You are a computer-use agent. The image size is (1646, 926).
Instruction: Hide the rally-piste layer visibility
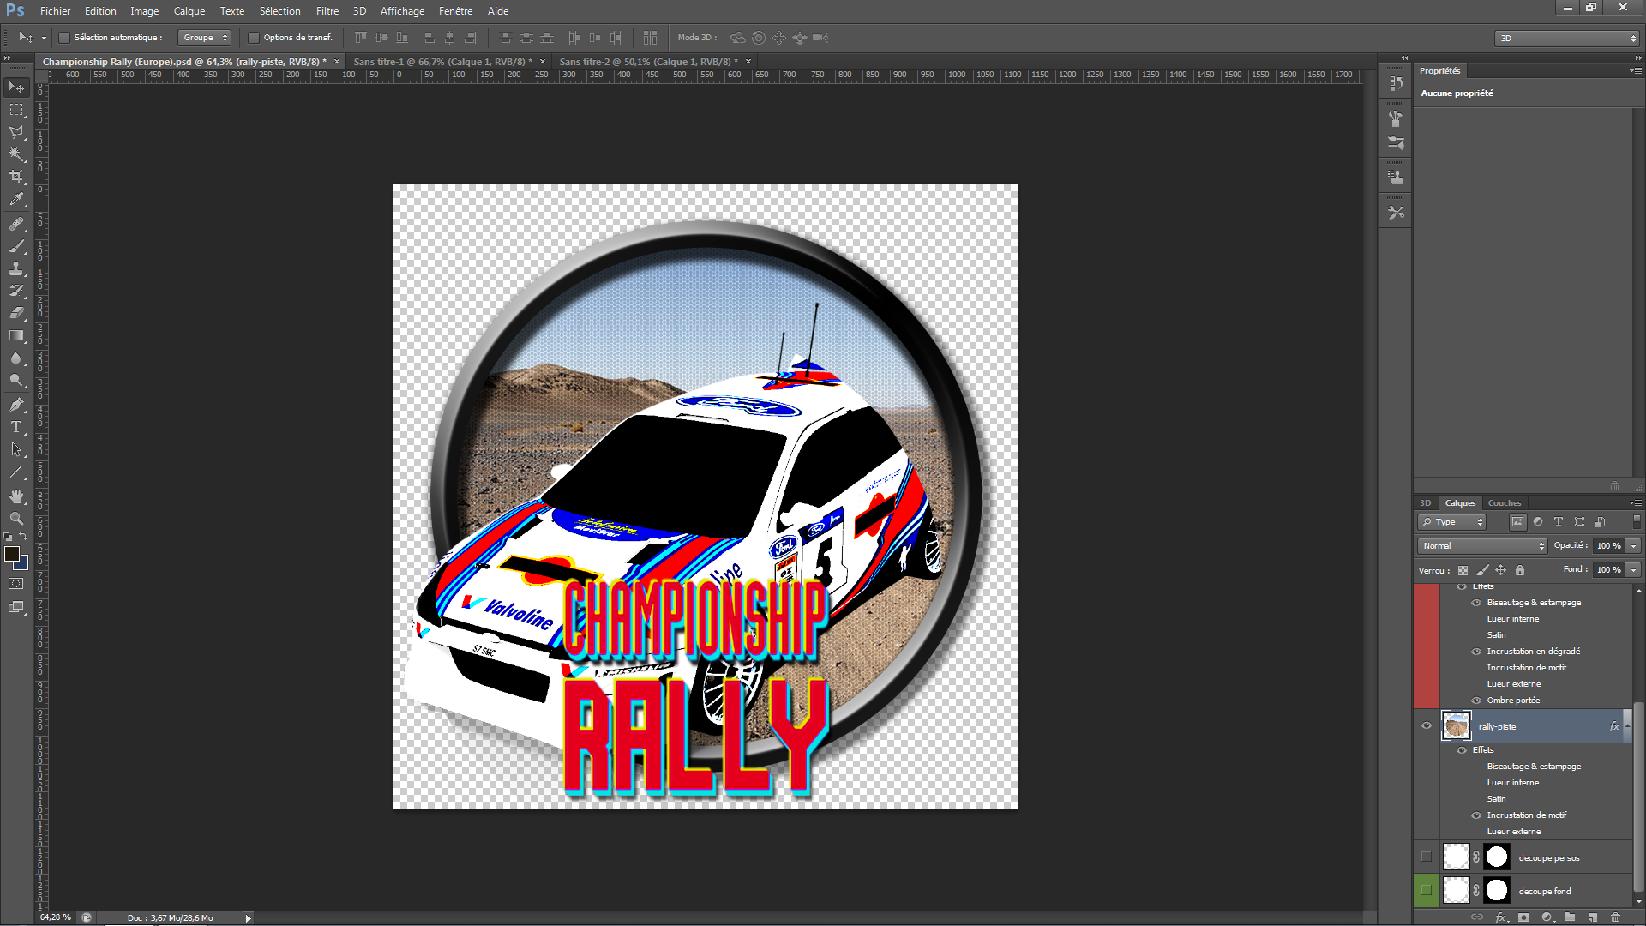coord(1427,725)
